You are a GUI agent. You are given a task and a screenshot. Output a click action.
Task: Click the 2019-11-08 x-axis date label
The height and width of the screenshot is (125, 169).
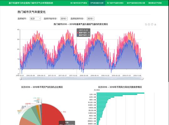point(137,76)
